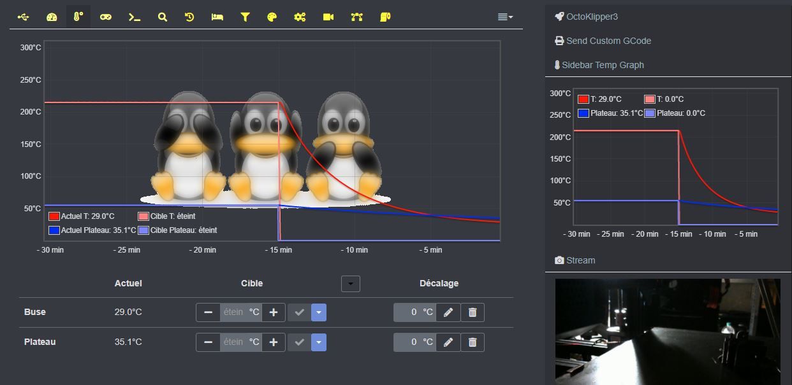
Task: Increase Plateau target temperature with plus
Action: pos(274,342)
